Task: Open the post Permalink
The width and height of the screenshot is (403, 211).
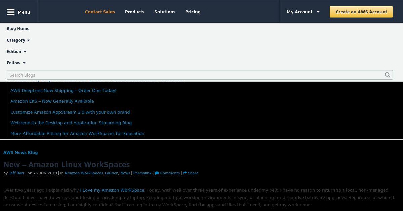Action: coord(142,173)
